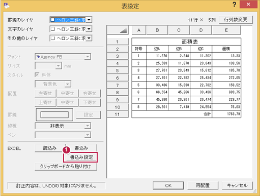
Task: Select row header 2
Action: (x=118, y=49)
